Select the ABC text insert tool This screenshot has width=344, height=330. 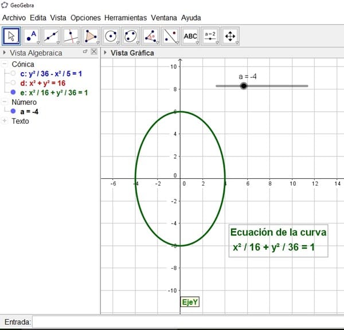[x=190, y=36]
